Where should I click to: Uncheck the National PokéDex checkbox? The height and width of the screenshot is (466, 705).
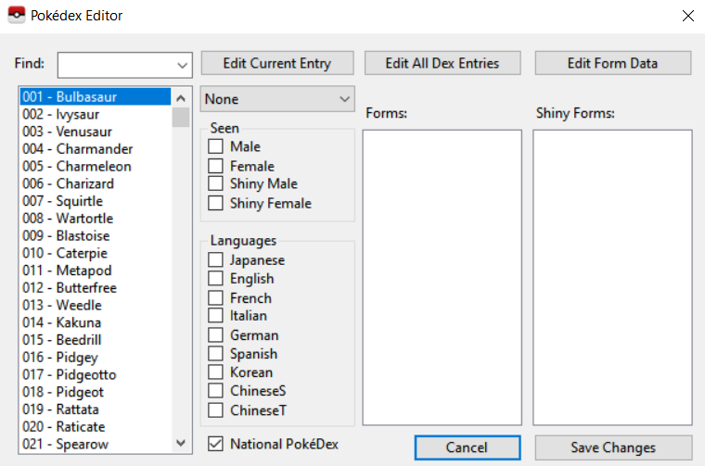pyautogui.click(x=215, y=444)
